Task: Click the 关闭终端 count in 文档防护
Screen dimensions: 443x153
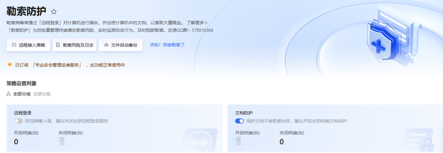Action: pyautogui.click(x=282, y=141)
